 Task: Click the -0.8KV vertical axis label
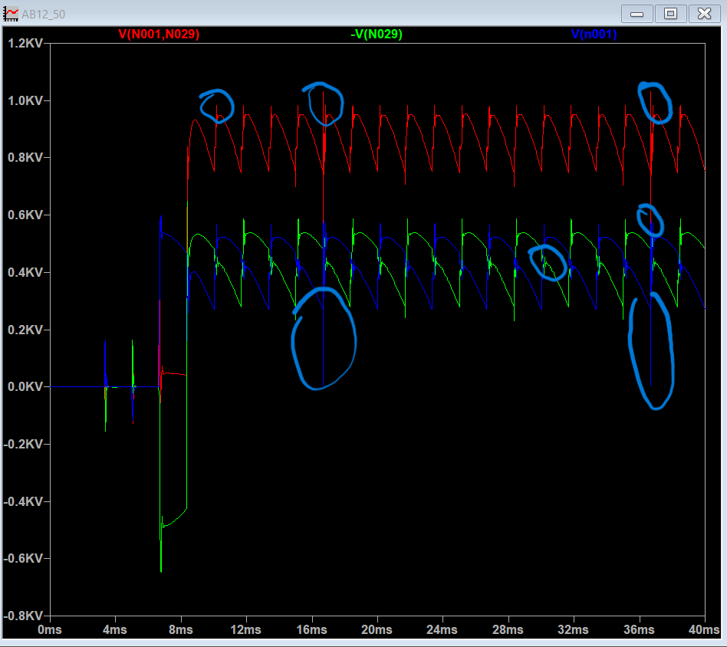pyautogui.click(x=23, y=616)
